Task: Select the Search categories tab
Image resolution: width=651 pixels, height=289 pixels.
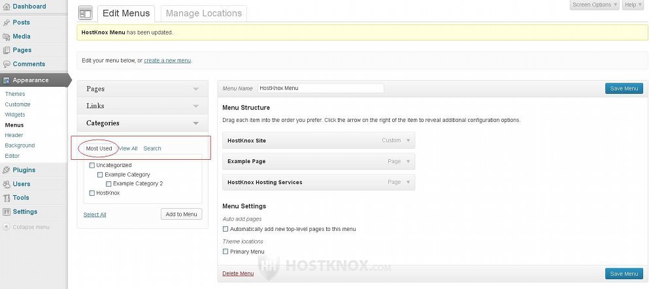Action: (152, 149)
